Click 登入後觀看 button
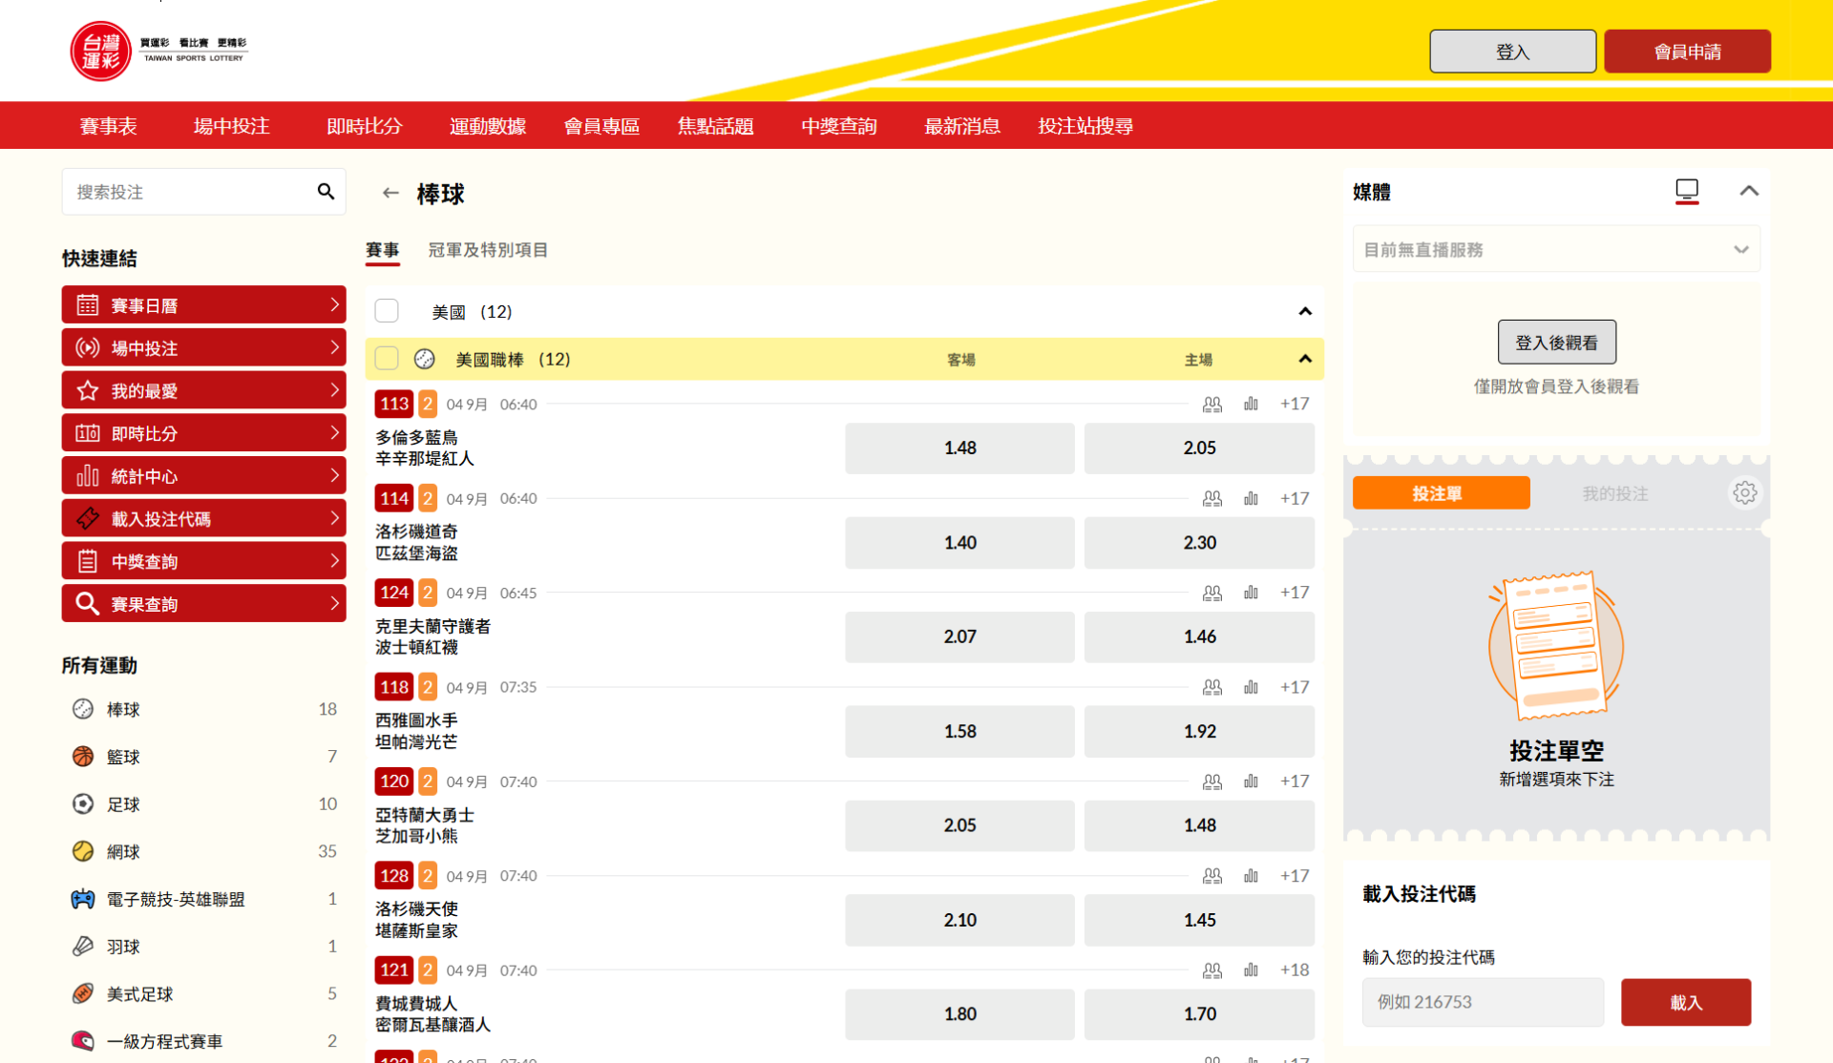Image resolution: width=1833 pixels, height=1063 pixels. click(x=1556, y=343)
